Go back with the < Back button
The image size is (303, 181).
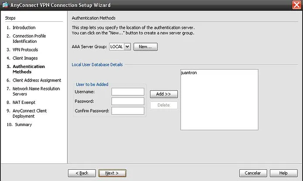tap(82, 173)
